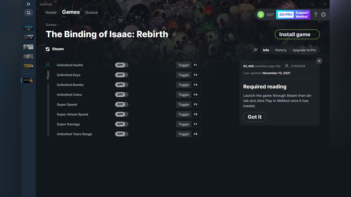Click the Steam platform icon
Viewport: 351px width, 197px height.
click(47, 49)
